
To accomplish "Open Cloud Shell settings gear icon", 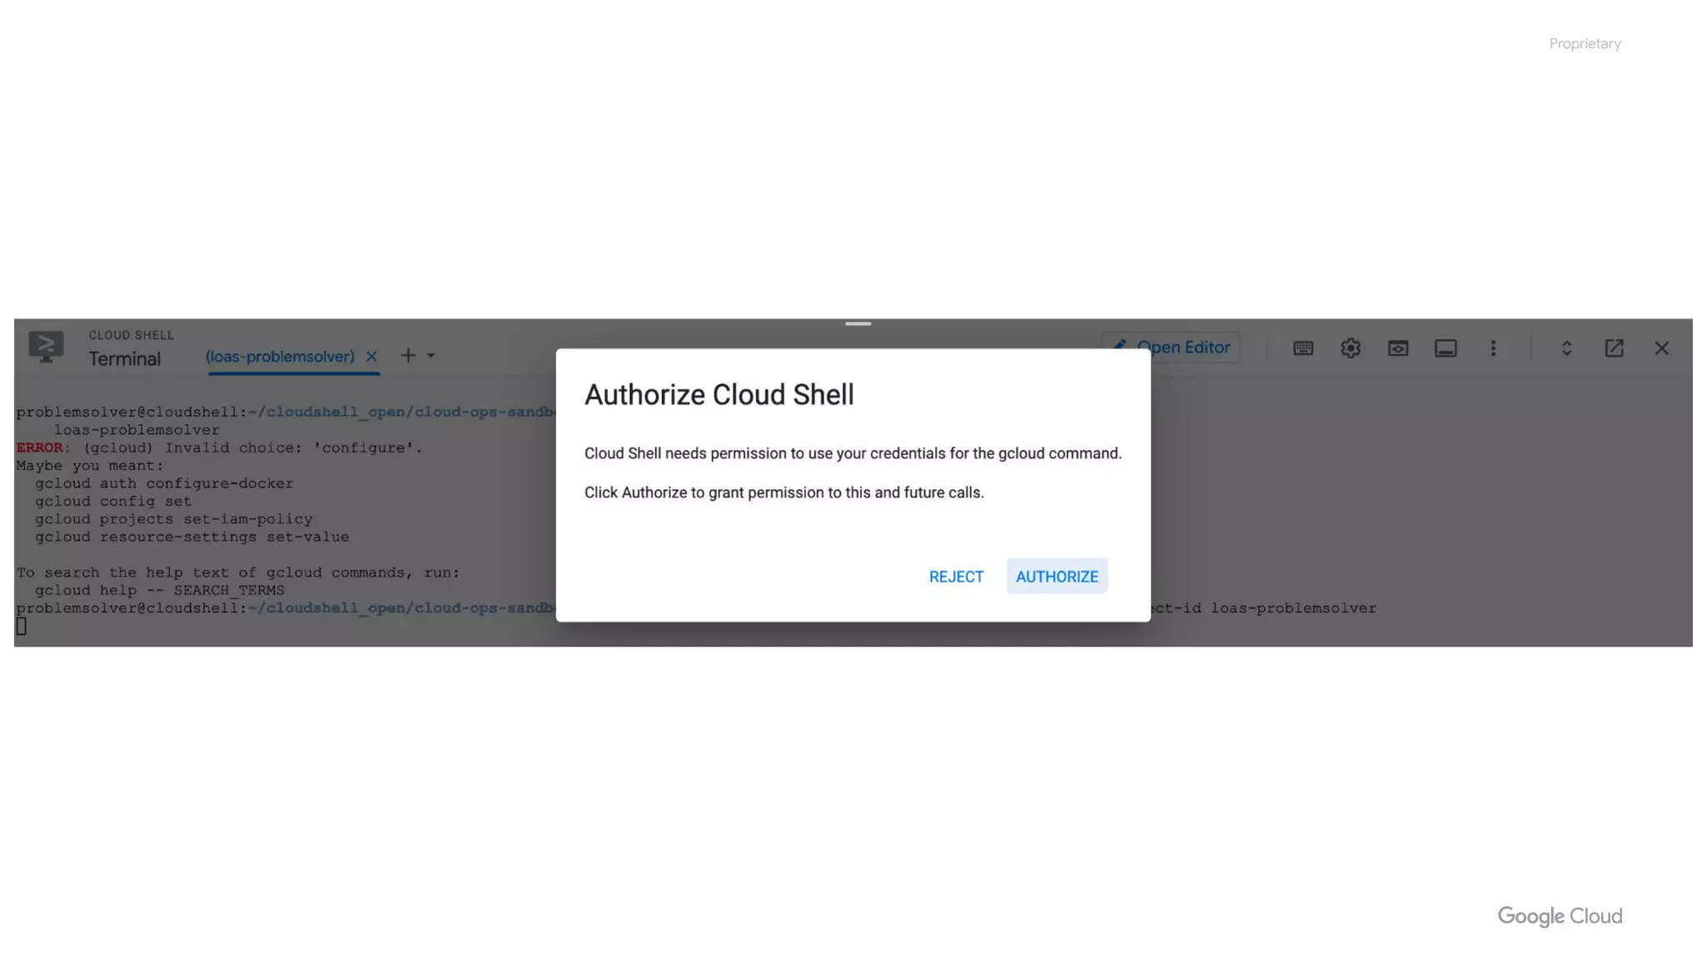I will click(x=1350, y=348).
